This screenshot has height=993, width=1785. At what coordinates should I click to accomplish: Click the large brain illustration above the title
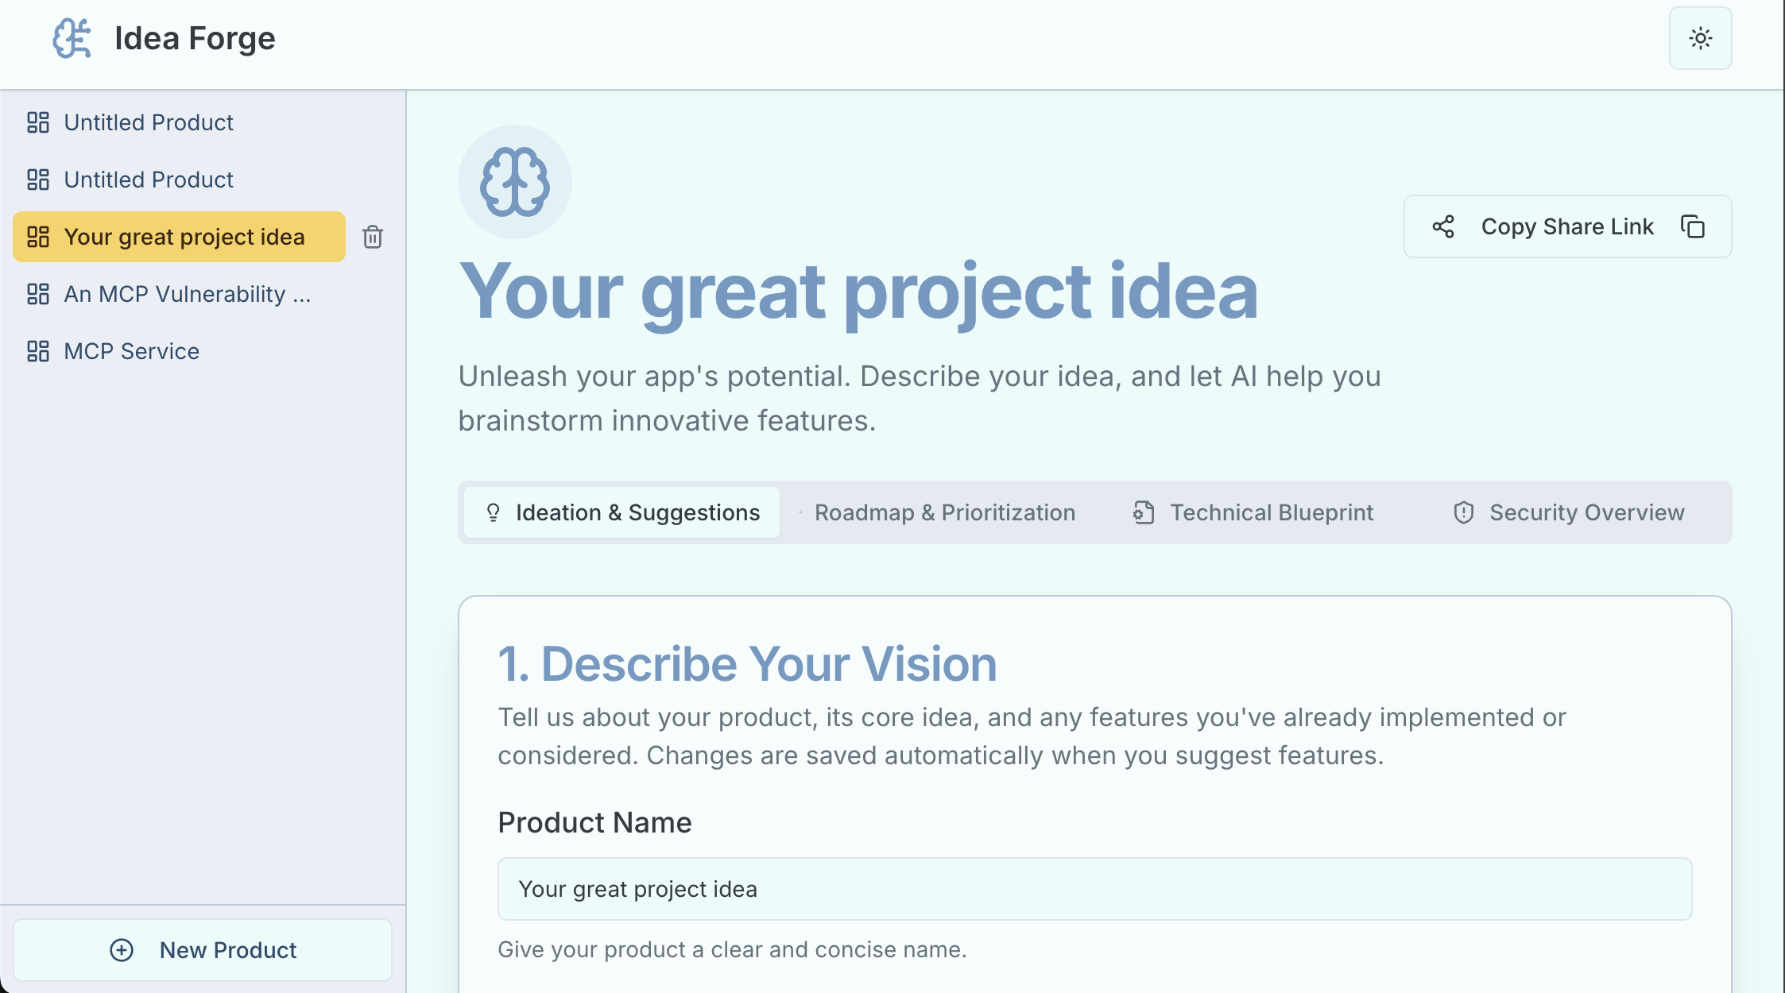click(x=514, y=181)
